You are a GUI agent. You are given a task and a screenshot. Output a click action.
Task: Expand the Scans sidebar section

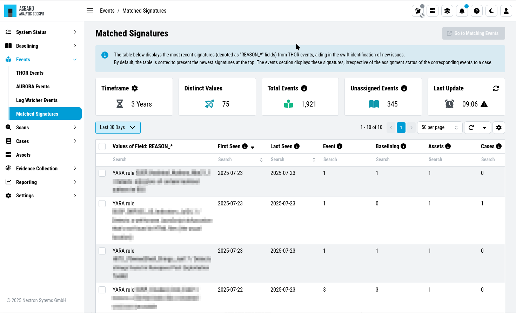click(x=42, y=128)
